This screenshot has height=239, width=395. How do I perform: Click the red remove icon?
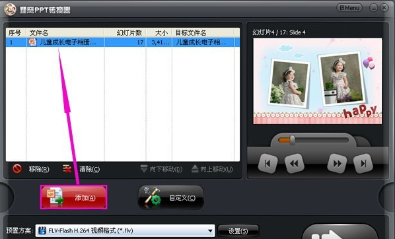coord(17,169)
